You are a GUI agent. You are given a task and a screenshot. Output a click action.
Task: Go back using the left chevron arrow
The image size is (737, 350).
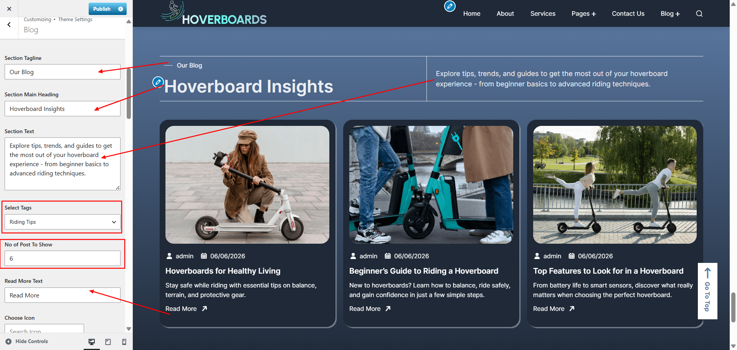[x=9, y=25]
